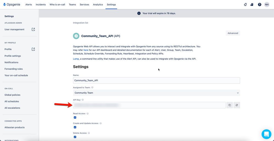This screenshot has width=274, height=141.
Task: Open the NH user avatar menu
Action: (267, 5)
